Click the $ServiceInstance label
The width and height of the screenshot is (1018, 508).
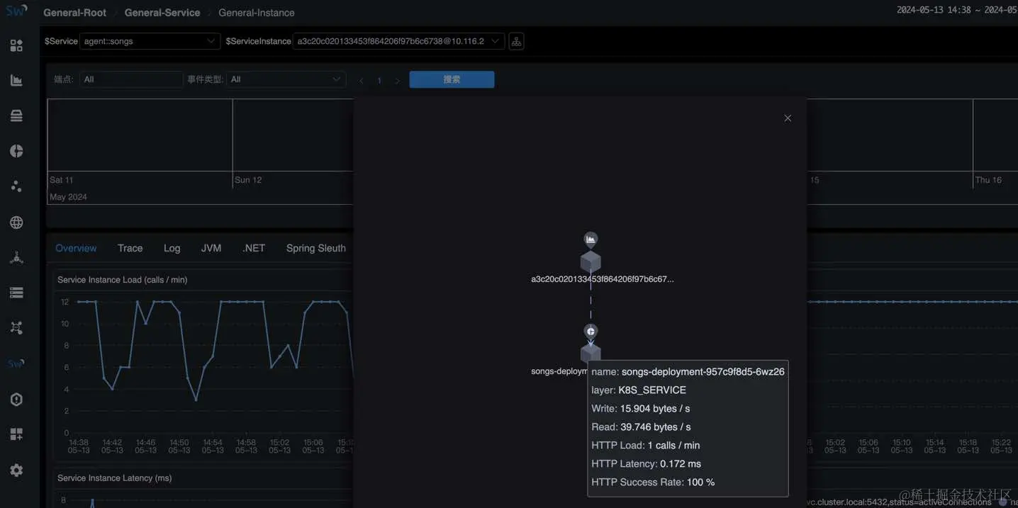[x=258, y=41]
